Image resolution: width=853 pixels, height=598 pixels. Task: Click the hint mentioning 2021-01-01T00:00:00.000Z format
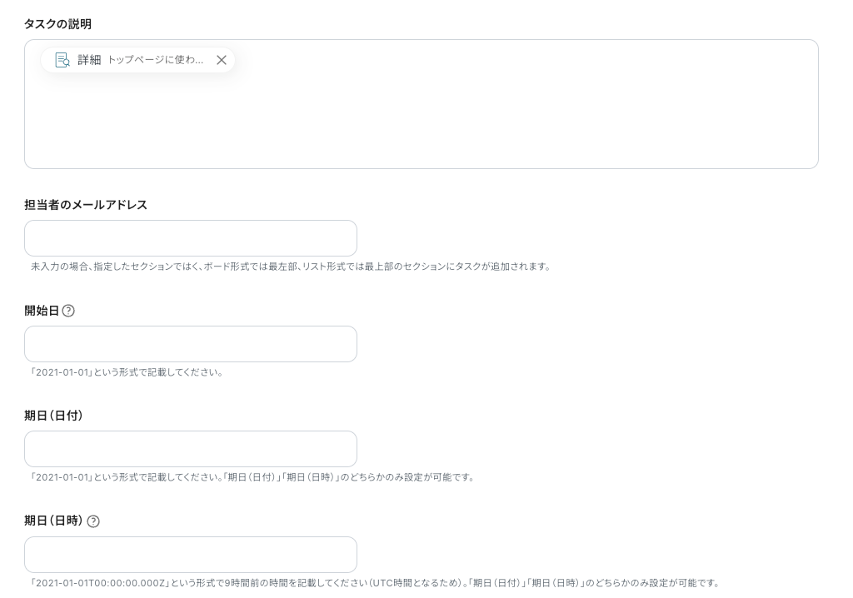(x=376, y=583)
